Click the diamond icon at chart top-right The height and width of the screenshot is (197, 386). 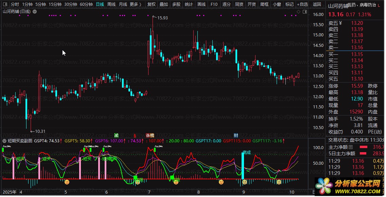pyautogui.click(x=298, y=12)
